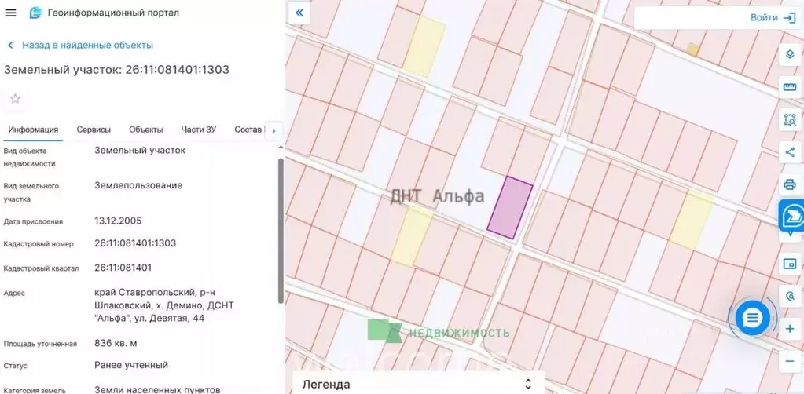This screenshot has height=394, width=804.
Task: Open the share map tool
Action: [790, 152]
